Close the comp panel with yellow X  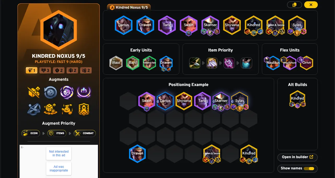pos(311,5)
